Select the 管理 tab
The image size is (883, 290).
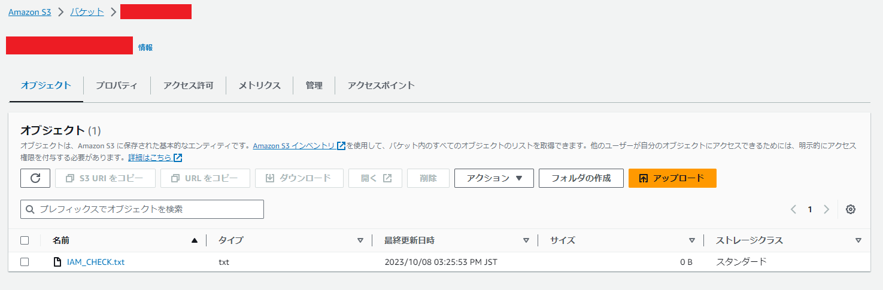click(x=314, y=86)
